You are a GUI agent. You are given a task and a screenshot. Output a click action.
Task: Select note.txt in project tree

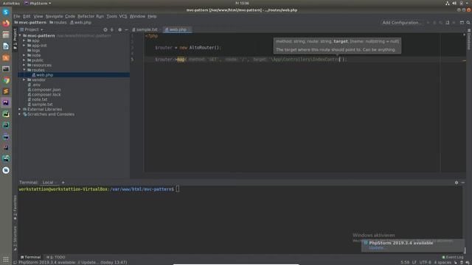coord(38,99)
